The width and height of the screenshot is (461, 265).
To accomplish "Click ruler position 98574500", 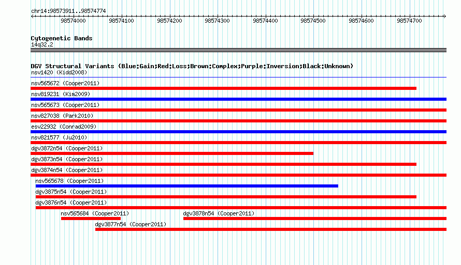I will pos(313,21).
